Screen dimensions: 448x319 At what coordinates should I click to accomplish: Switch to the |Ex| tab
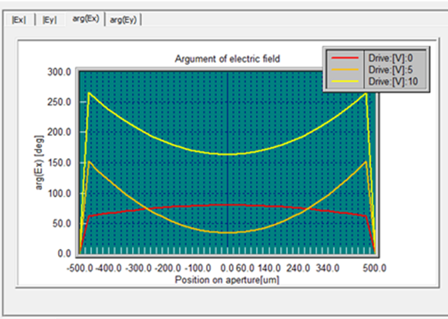[x=19, y=20]
